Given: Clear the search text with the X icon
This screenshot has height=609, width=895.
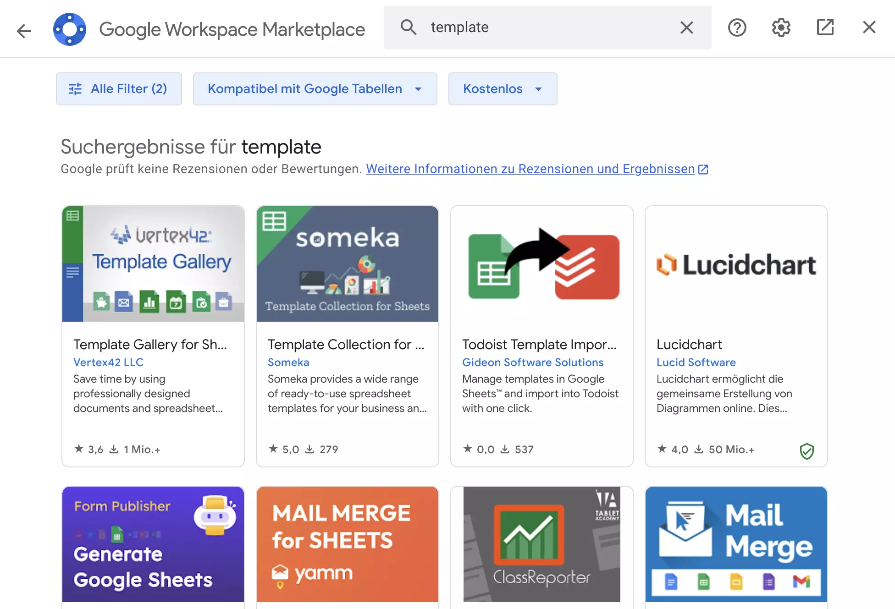Looking at the screenshot, I should click(x=686, y=27).
